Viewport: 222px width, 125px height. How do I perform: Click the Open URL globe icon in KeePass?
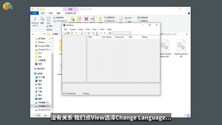tap(88, 33)
